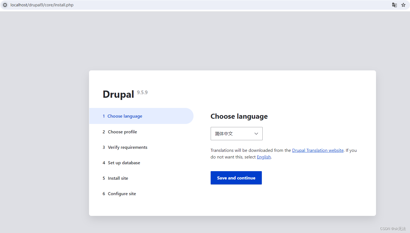The image size is (410, 233).
Task: Click the site information icon in address bar
Action: coord(5,5)
